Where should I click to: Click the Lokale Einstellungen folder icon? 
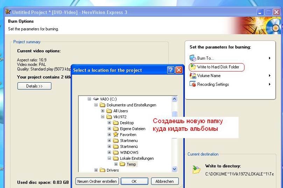tap(116, 158)
